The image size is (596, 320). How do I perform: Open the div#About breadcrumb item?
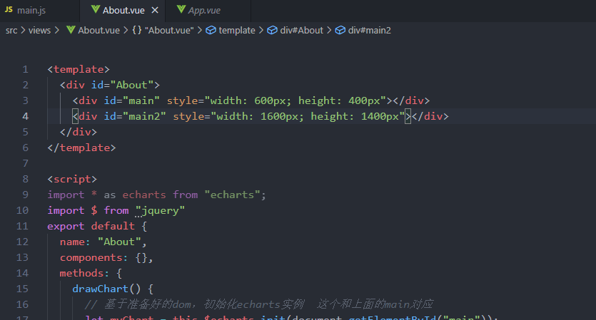pyautogui.click(x=301, y=31)
